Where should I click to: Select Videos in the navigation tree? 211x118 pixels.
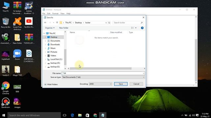click(53, 55)
